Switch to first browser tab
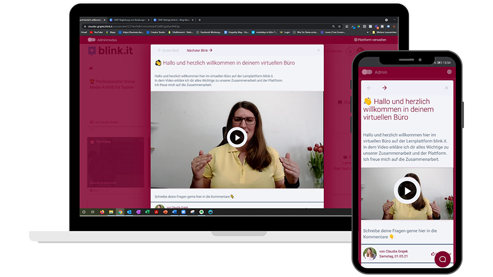493x277 pixels. tap(92, 20)
